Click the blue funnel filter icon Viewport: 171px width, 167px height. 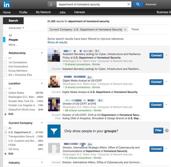(x=54, y=131)
